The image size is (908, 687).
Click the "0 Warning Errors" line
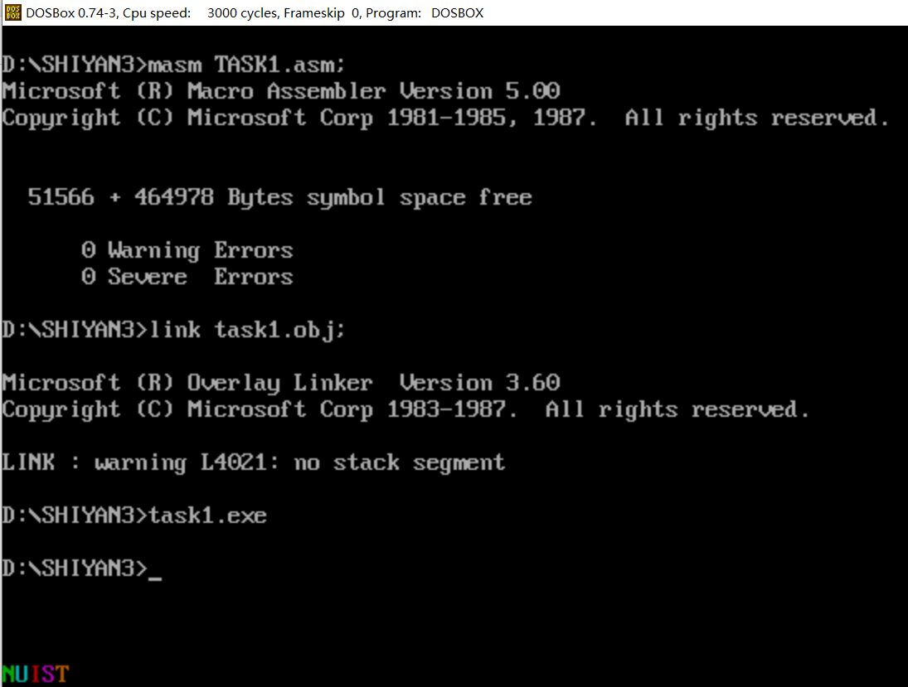coord(187,250)
